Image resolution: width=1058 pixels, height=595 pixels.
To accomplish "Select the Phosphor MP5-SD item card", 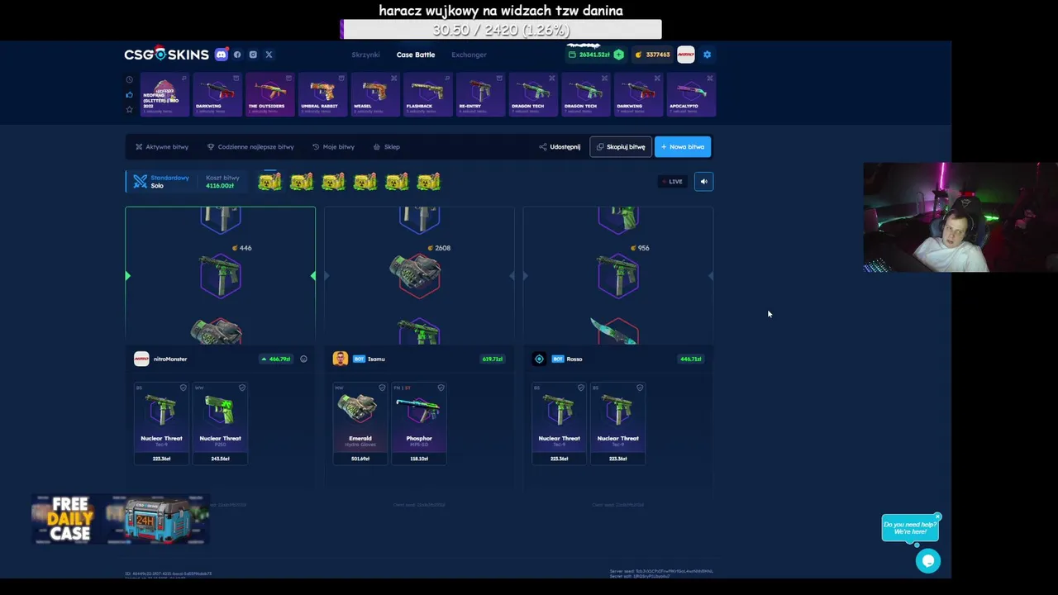I will tap(419, 423).
